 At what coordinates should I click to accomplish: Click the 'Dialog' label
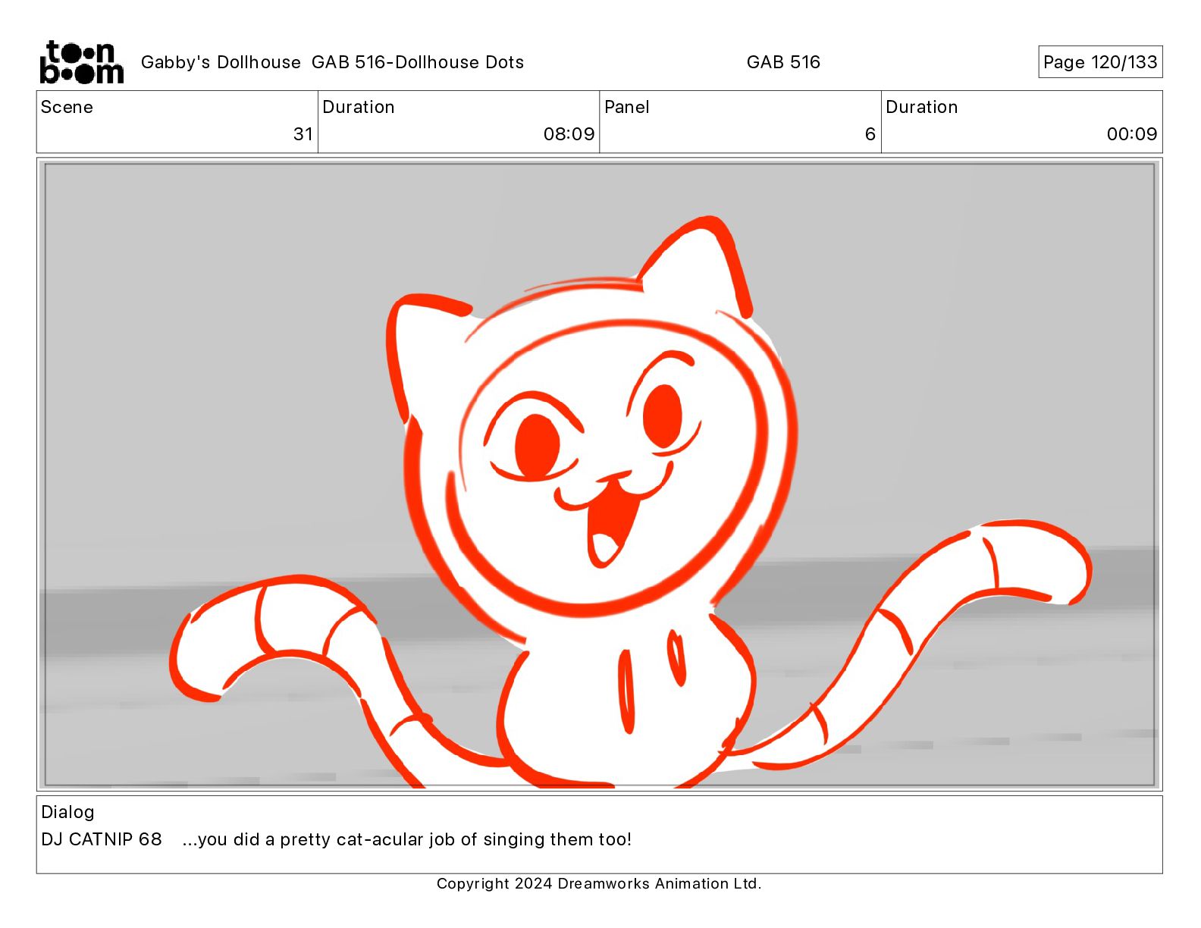click(x=67, y=812)
